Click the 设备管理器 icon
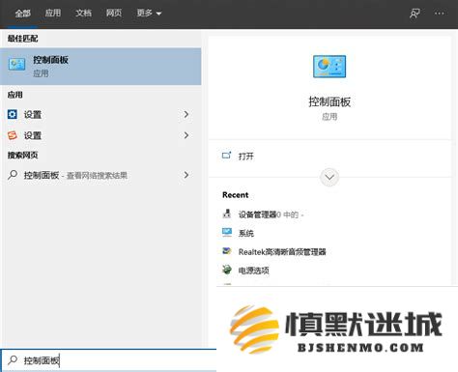The width and height of the screenshot is (458, 372). click(227, 214)
